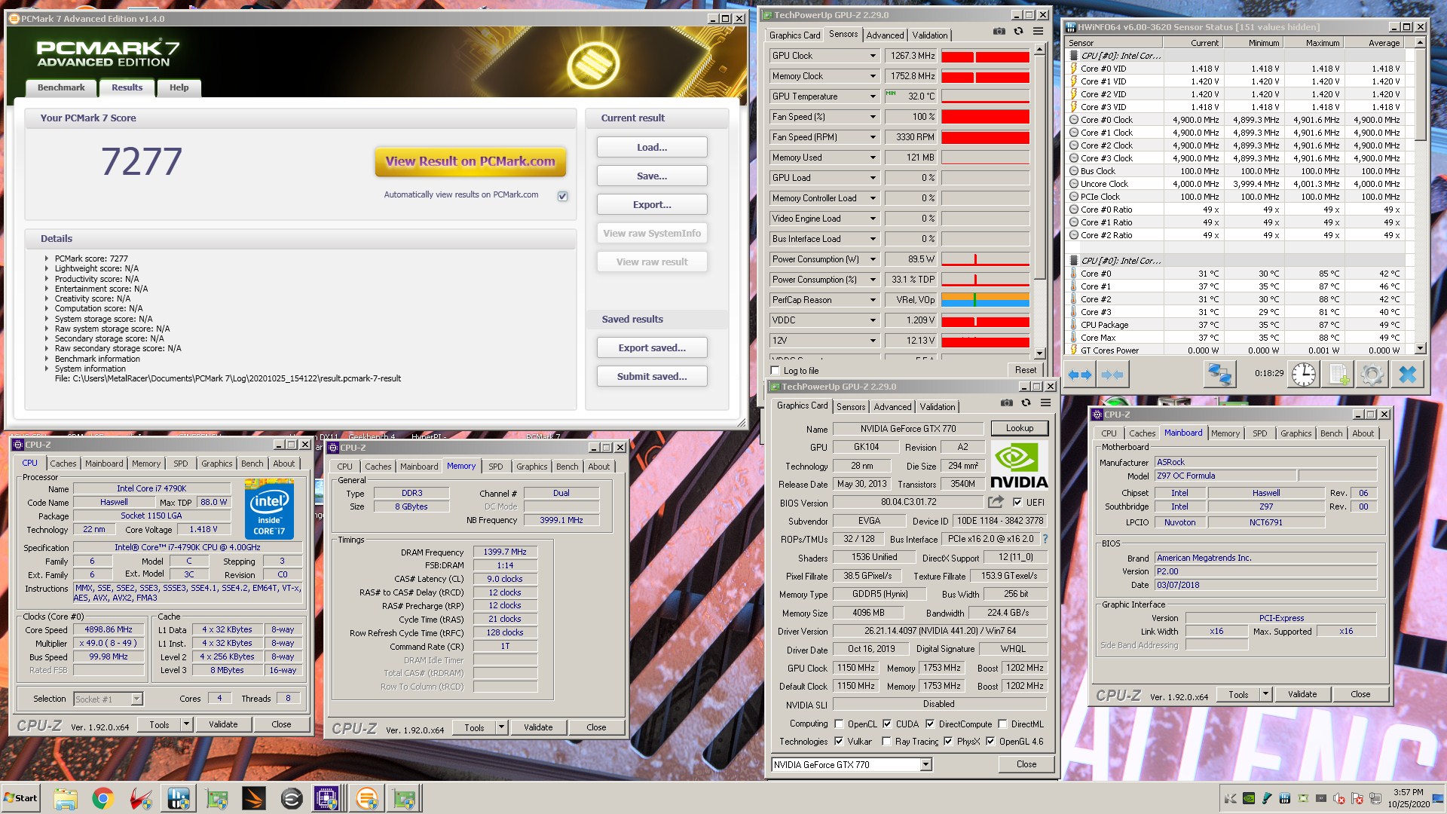Click HWiNFO collapse columns arrows icon

(x=1112, y=375)
